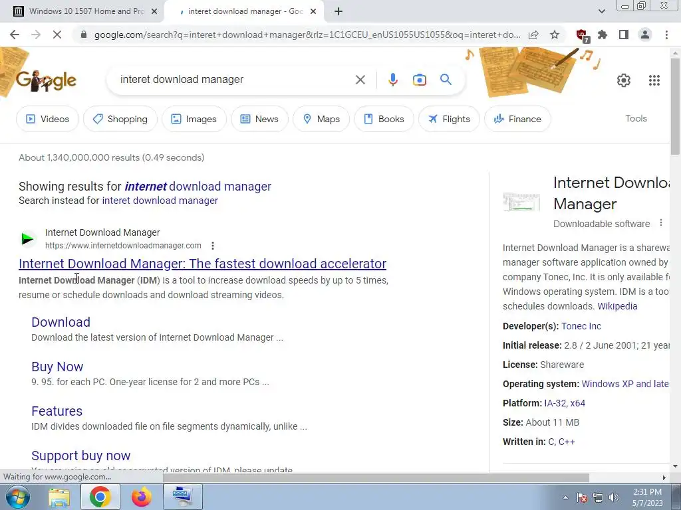Open Google quick settings gear

(x=624, y=80)
